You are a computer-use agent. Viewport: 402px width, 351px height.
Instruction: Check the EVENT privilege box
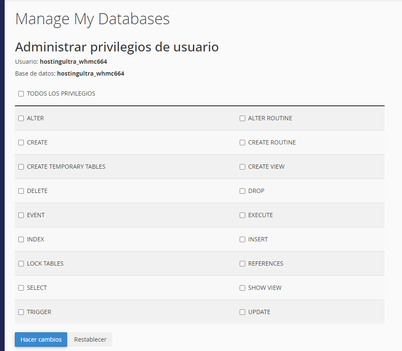tap(21, 215)
